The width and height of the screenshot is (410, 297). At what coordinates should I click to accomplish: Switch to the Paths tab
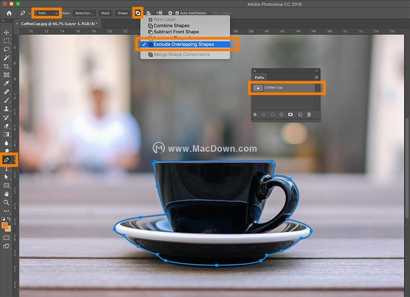pyautogui.click(x=259, y=78)
